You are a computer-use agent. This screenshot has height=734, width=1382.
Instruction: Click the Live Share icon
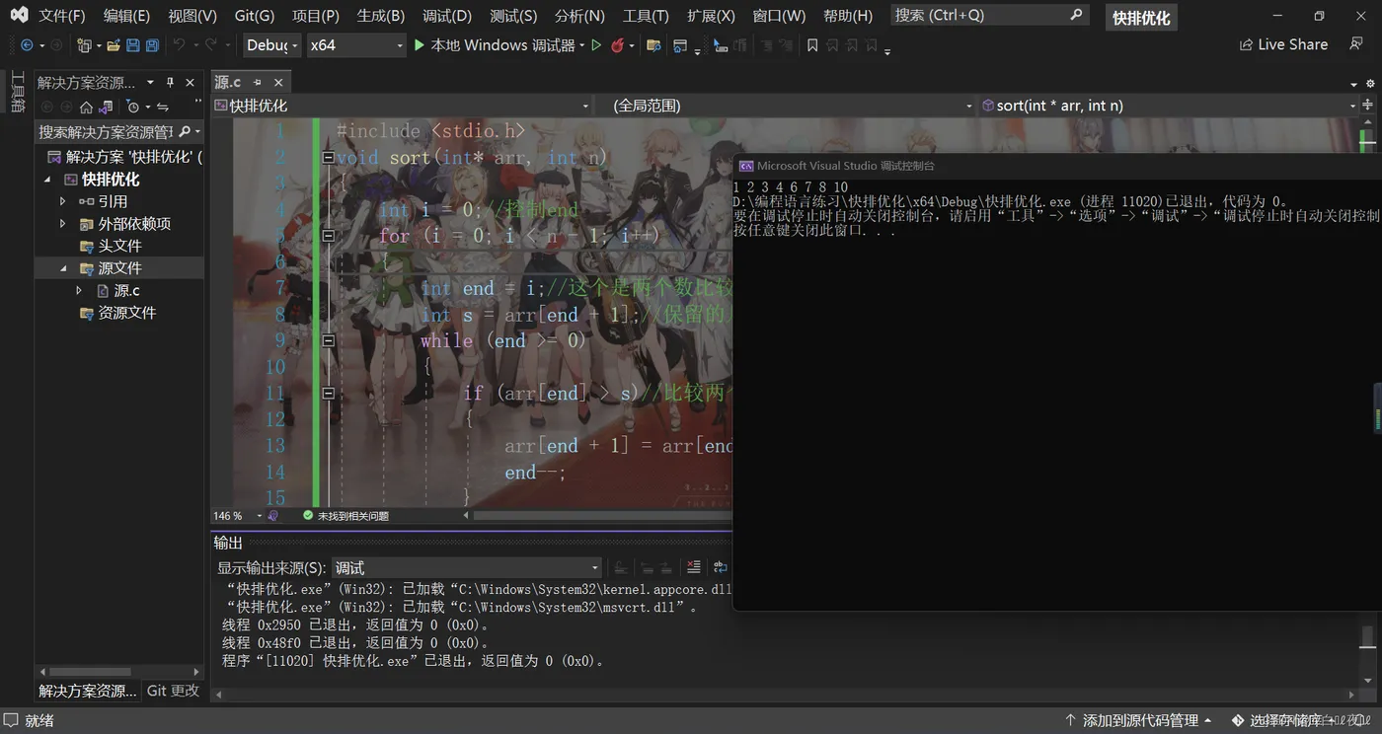click(x=1246, y=45)
